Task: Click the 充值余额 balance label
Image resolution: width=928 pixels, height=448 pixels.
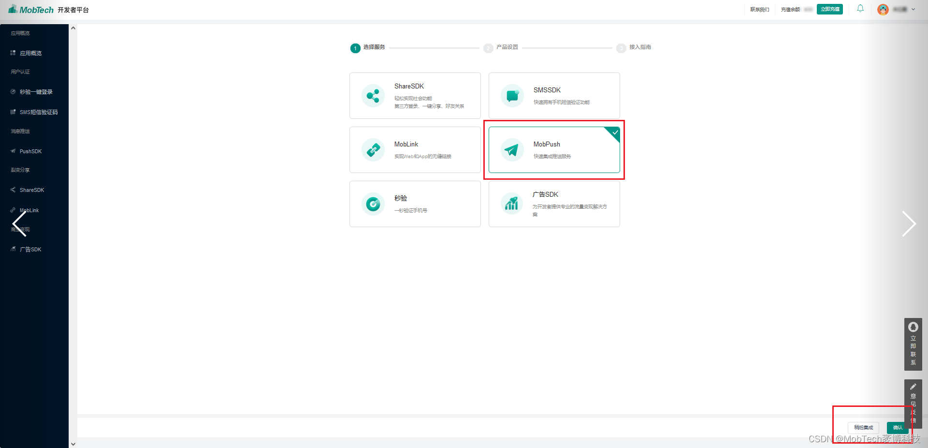Action: [790, 10]
